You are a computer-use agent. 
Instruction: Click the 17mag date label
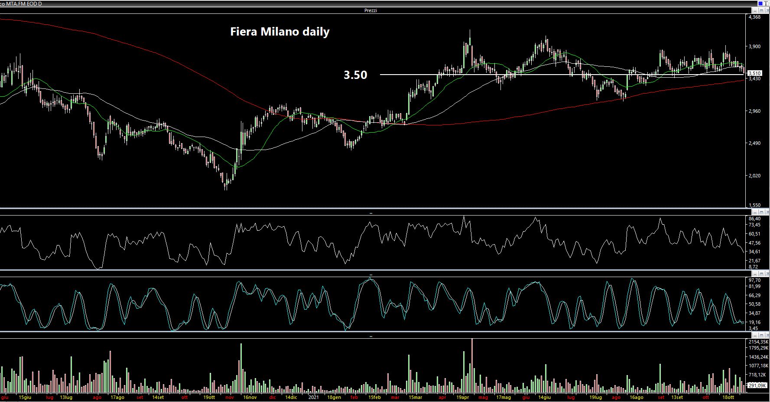504,397
